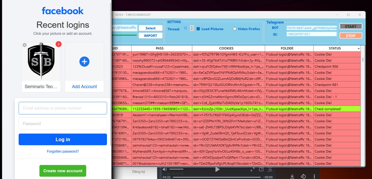Click the Email address or phone number field
This screenshot has width=372, height=179.
63,108
